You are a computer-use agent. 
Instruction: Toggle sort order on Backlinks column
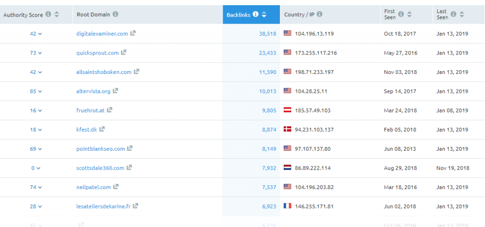point(264,14)
